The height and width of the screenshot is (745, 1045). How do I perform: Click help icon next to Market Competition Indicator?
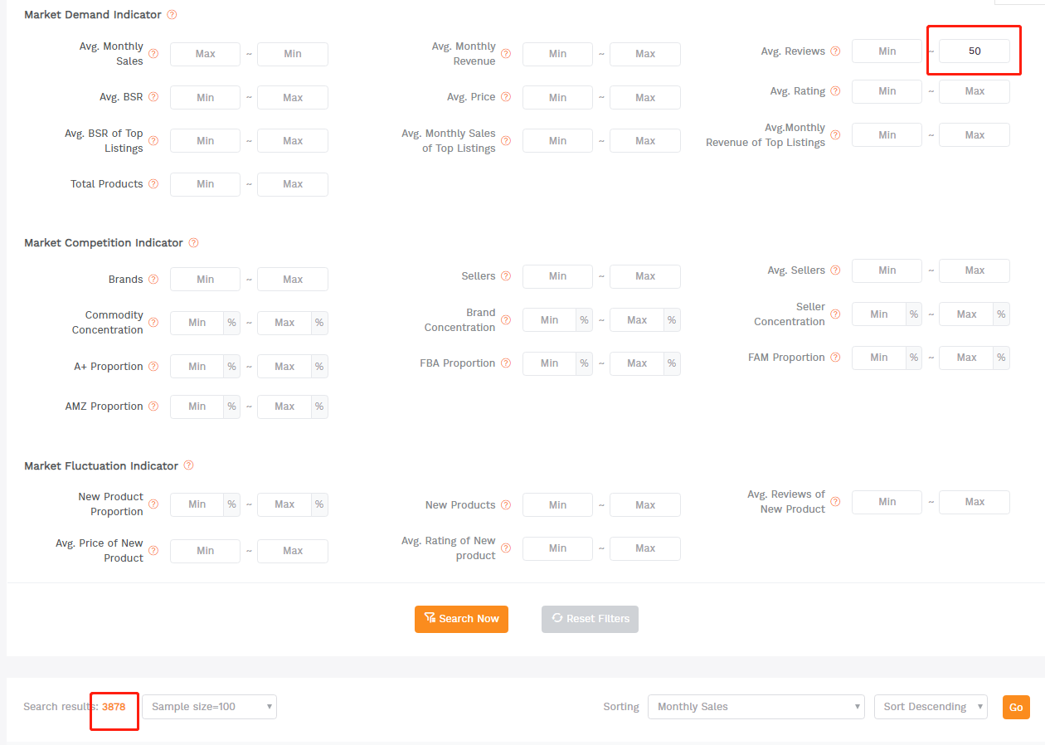pyautogui.click(x=193, y=243)
